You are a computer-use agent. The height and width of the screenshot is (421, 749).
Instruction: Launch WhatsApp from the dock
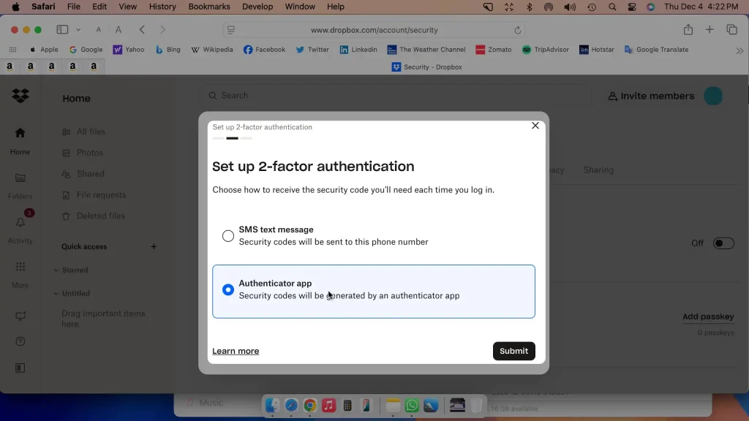coord(411,405)
